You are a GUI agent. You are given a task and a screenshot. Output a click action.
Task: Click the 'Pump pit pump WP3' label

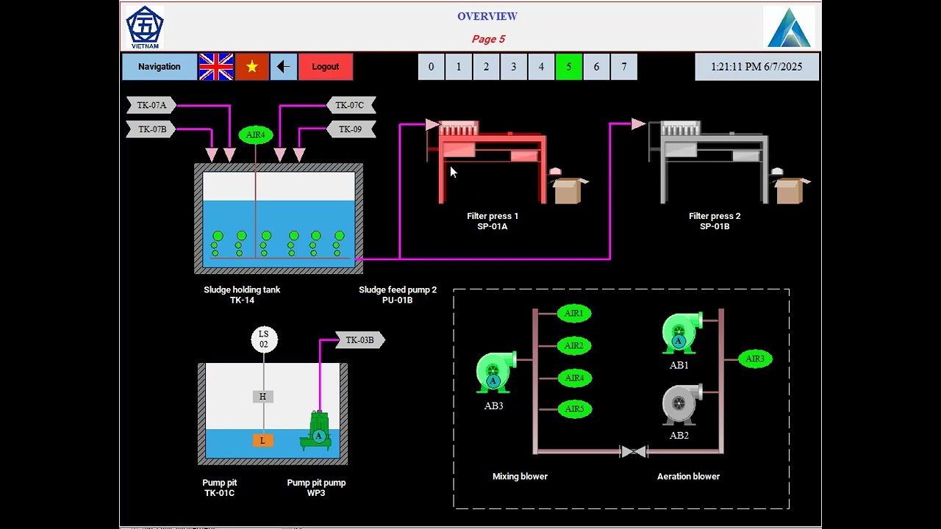[x=316, y=488]
